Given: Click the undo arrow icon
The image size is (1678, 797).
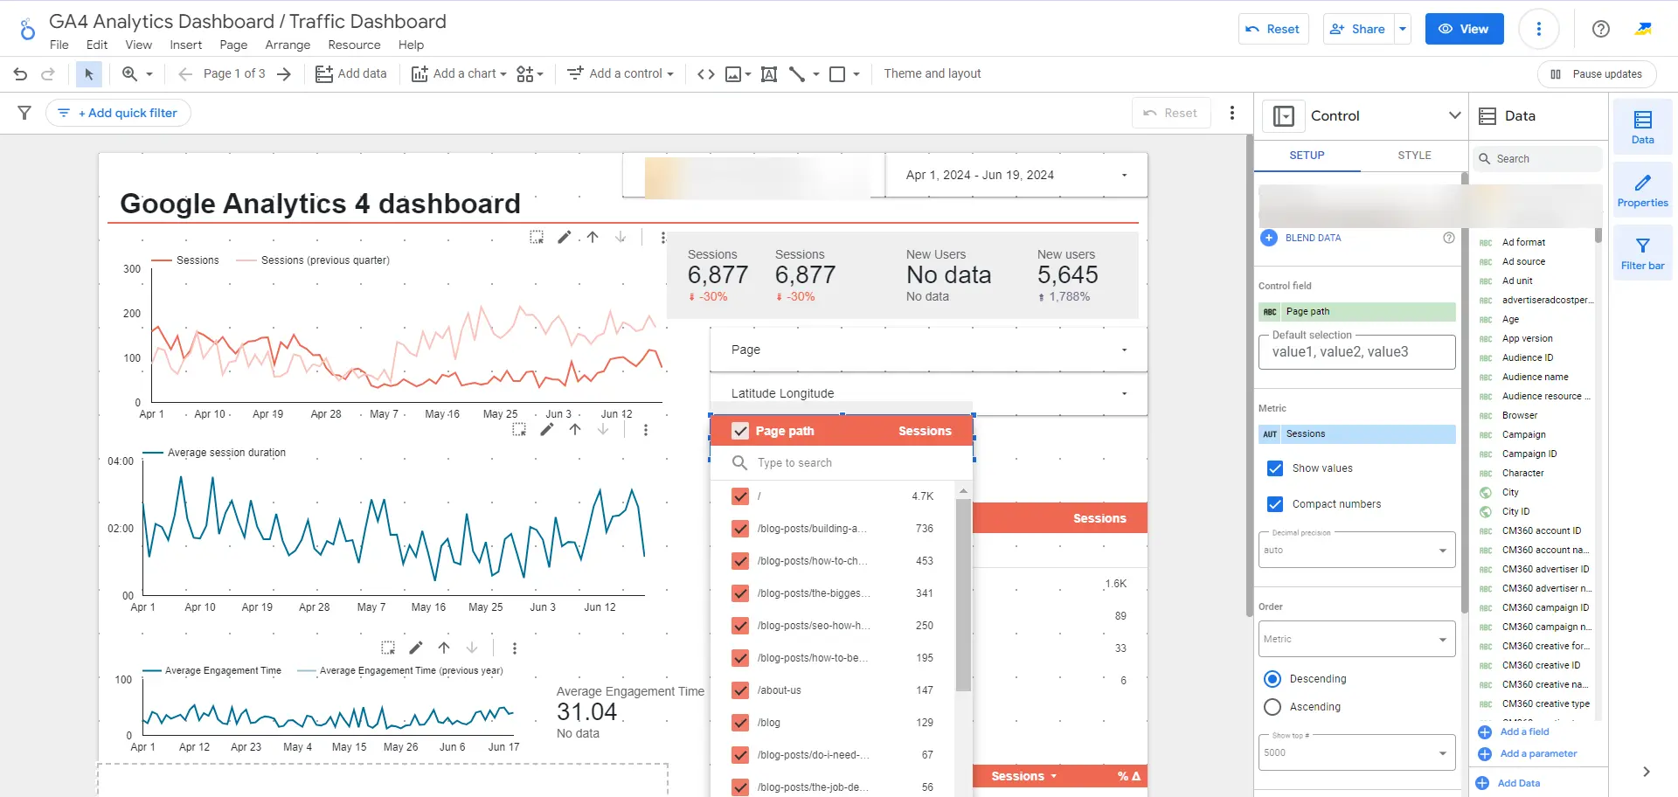Looking at the screenshot, I should (x=20, y=74).
